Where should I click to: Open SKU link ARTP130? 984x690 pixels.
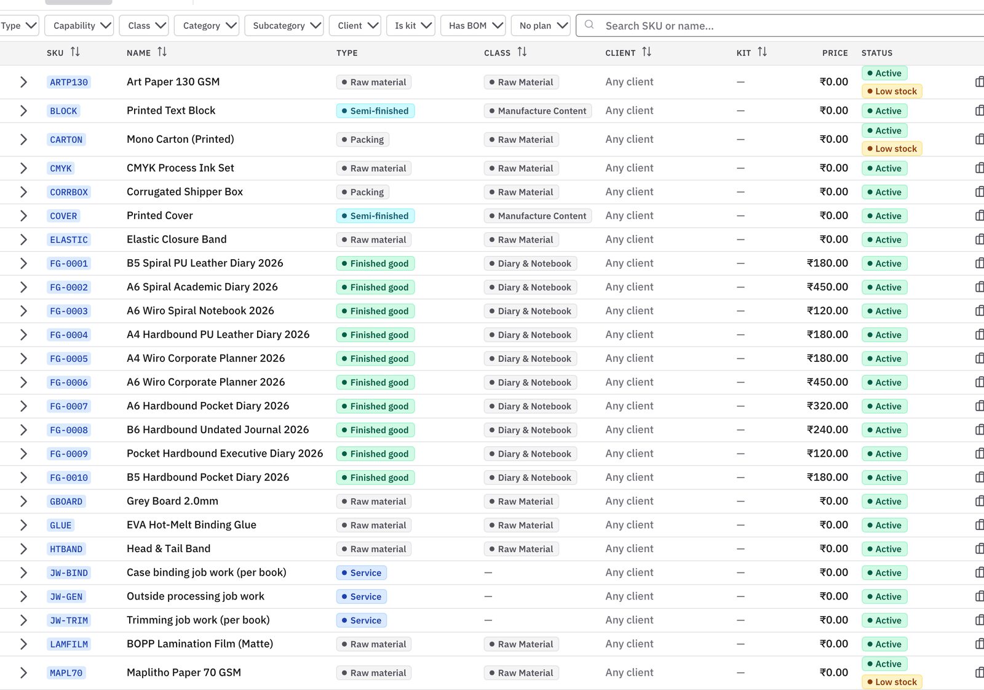point(69,82)
